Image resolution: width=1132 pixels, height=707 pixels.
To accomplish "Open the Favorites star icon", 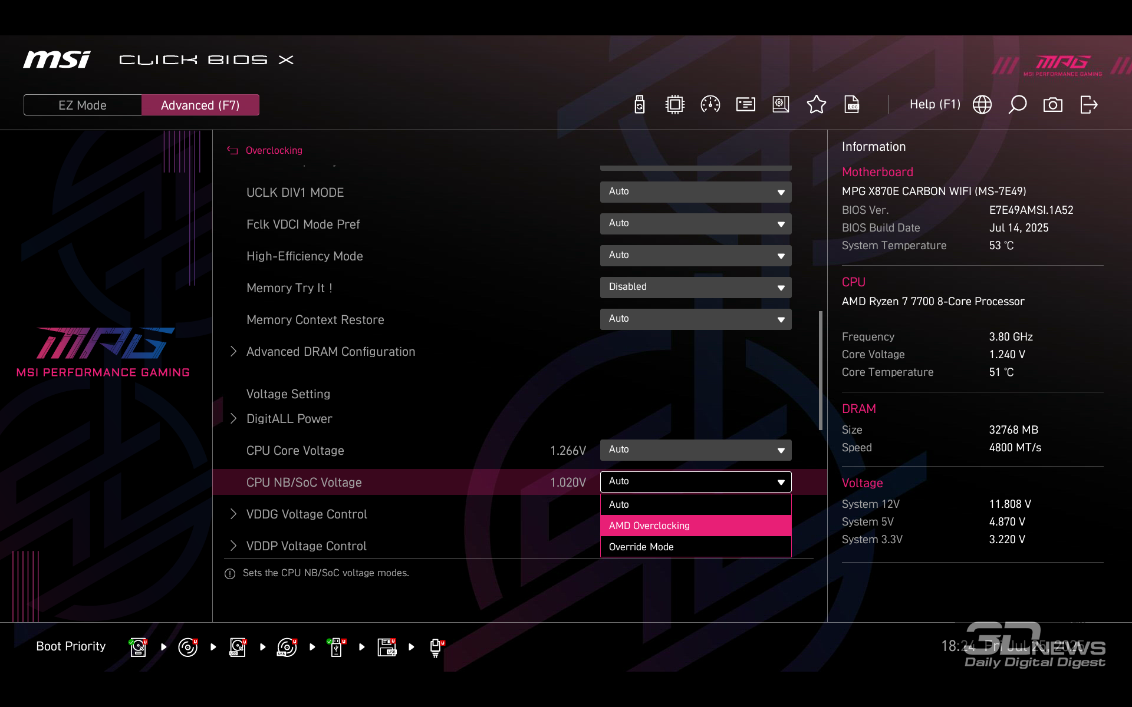I will click(817, 105).
